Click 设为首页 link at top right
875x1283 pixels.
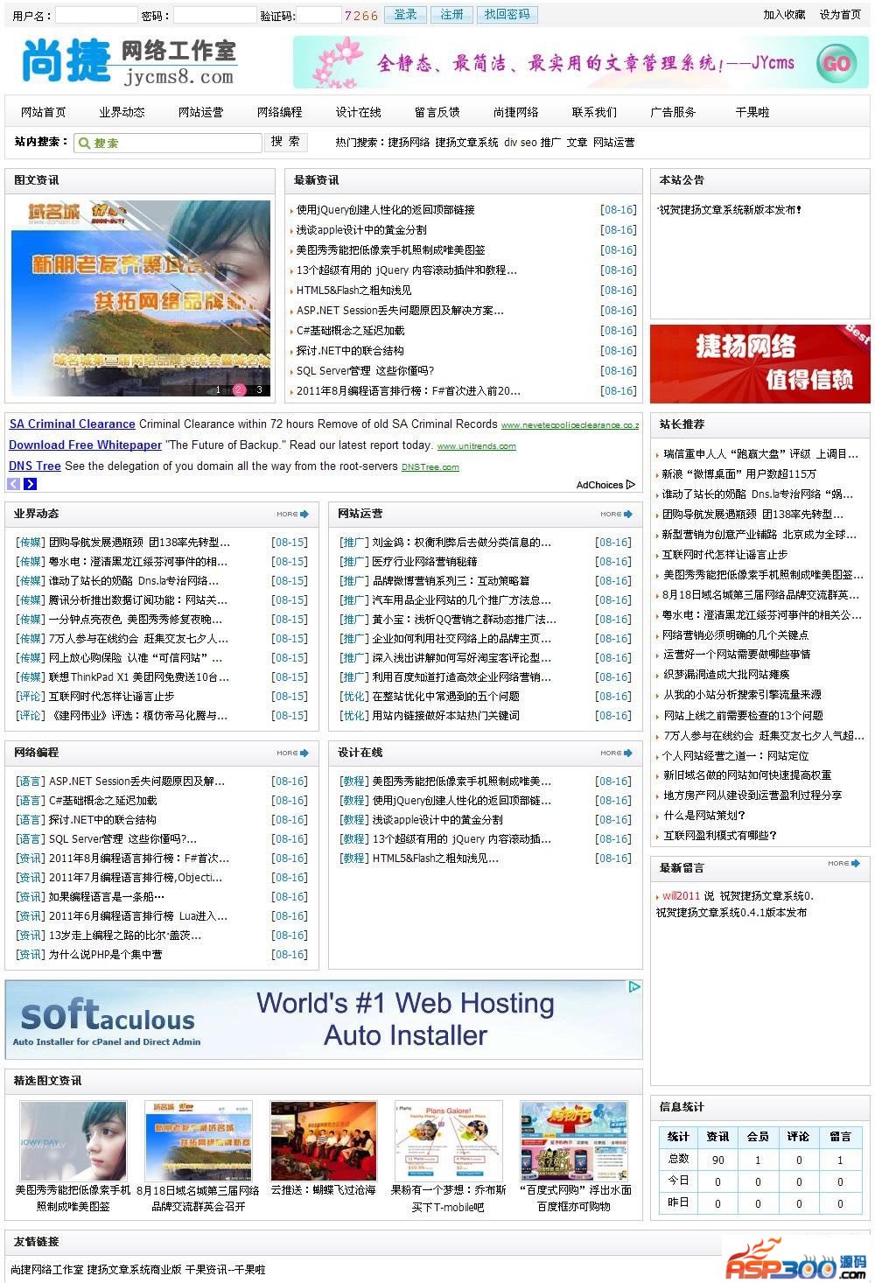point(840,15)
